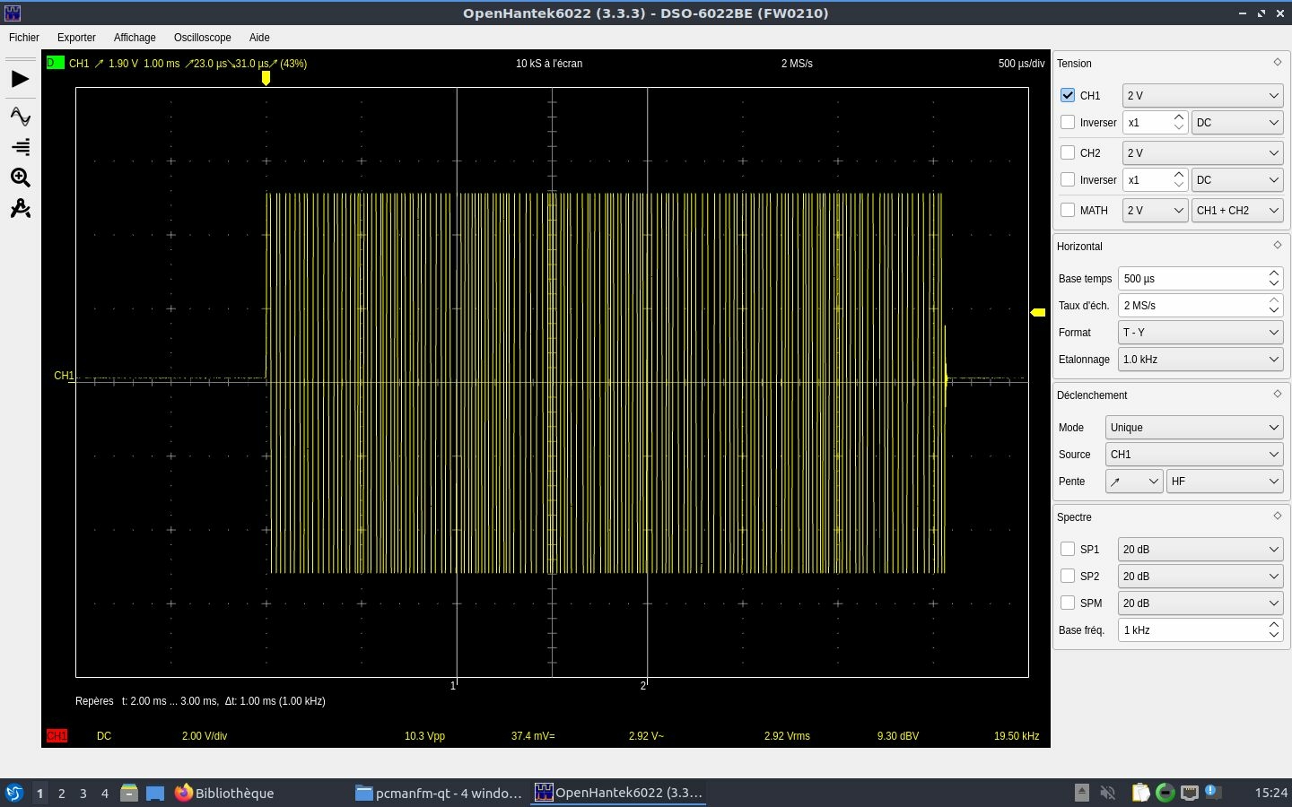Click the red CH1 measurement badge
The image size is (1292, 807).
[57, 736]
